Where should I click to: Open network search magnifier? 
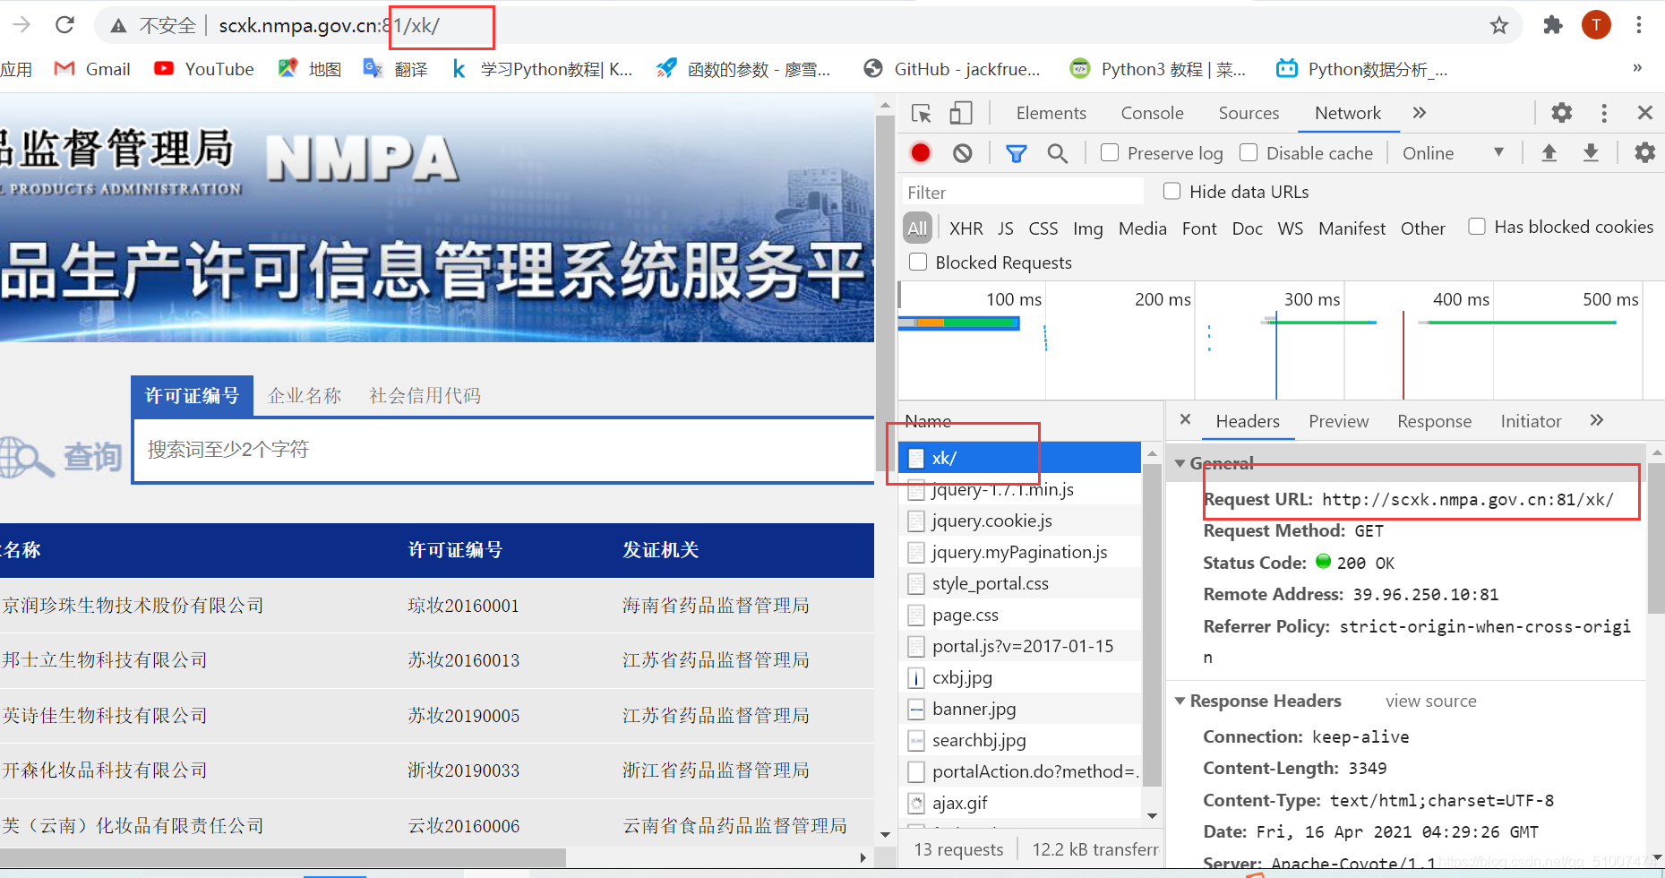click(x=1058, y=153)
